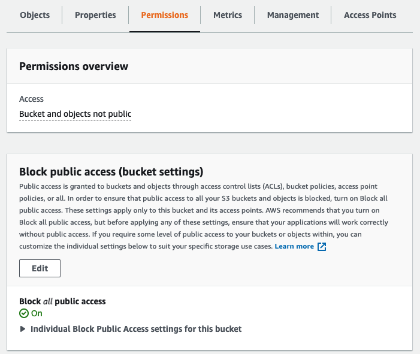Click the Bucket and objects not public status

75,114
